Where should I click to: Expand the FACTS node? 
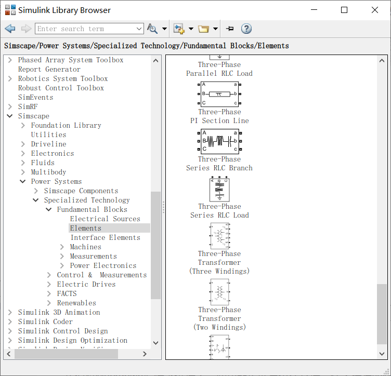point(49,293)
